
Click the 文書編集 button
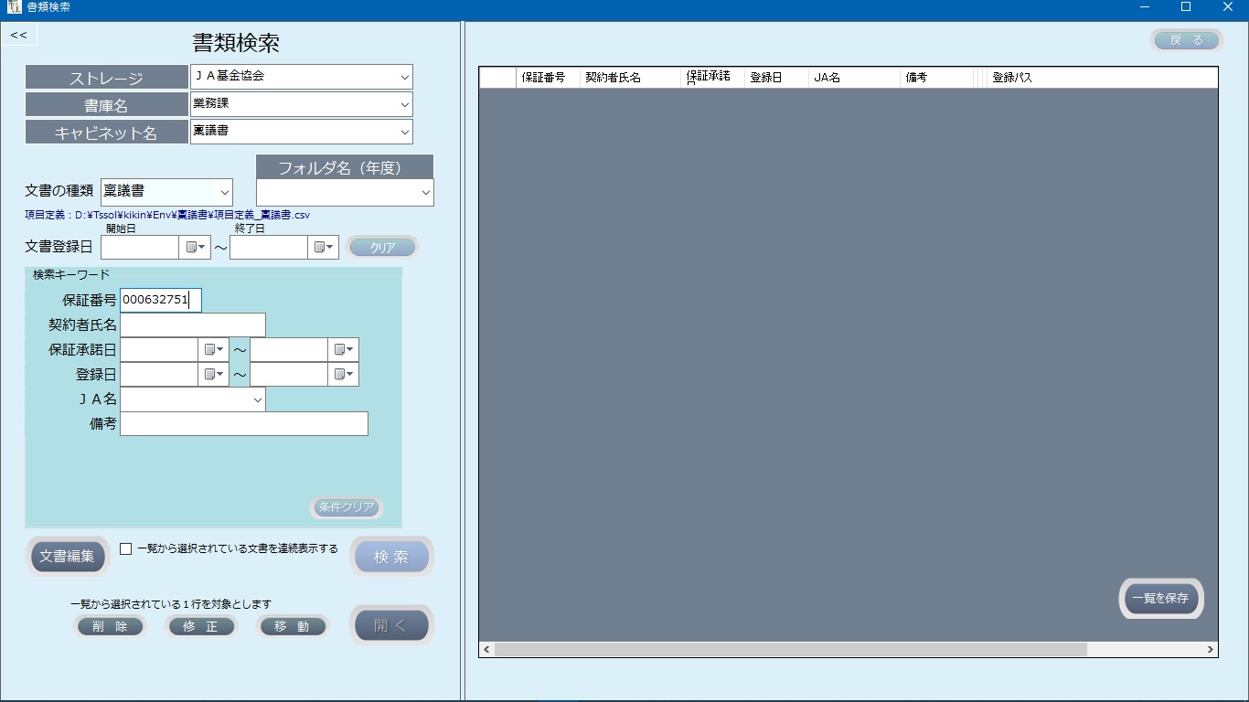68,556
